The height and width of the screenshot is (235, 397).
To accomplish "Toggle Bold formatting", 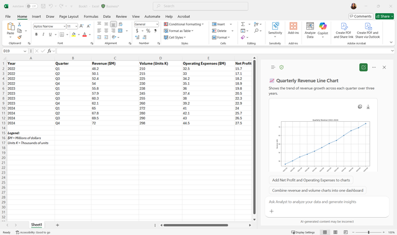I will tap(36, 35).
